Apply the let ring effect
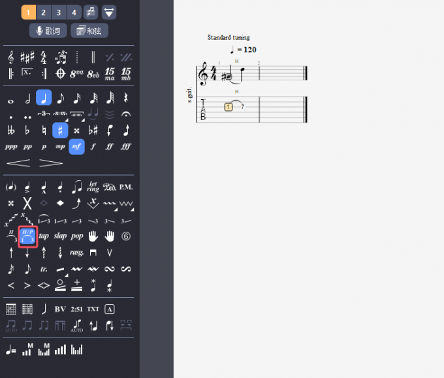Screen dimensions: 444x378 click(93, 187)
